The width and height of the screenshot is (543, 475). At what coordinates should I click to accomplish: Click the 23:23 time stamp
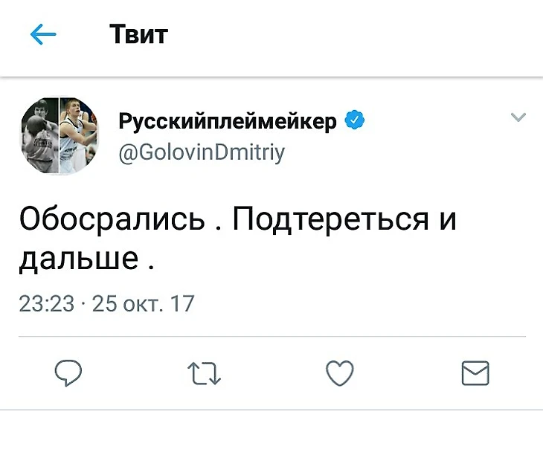pos(46,303)
